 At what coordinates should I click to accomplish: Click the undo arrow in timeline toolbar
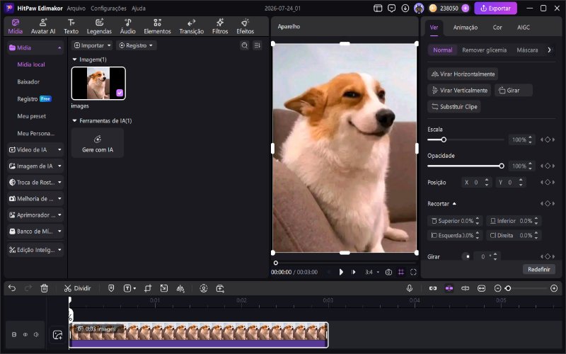coord(12,288)
